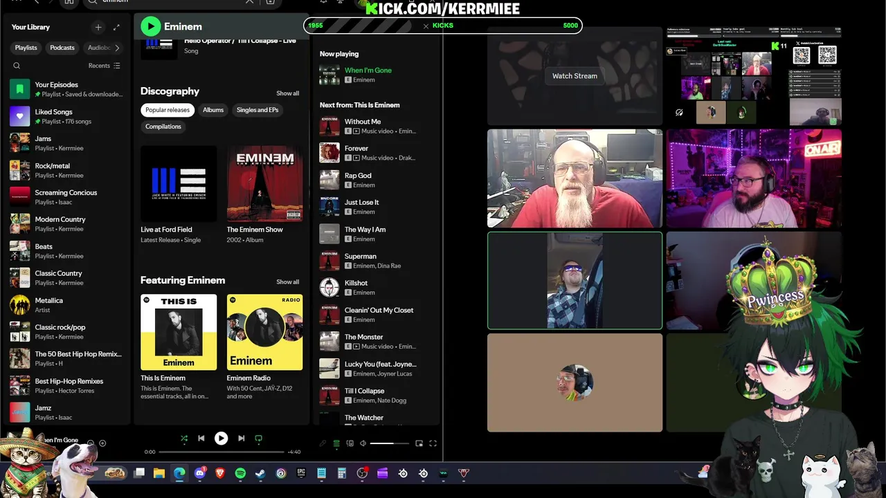This screenshot has width=886, height=498.
Task: Close the Kicks goal bar X
Action: (x=426, y=26)
